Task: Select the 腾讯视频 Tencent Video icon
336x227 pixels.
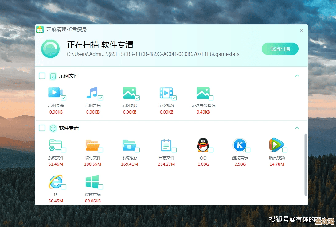Action: coord(276,145)
